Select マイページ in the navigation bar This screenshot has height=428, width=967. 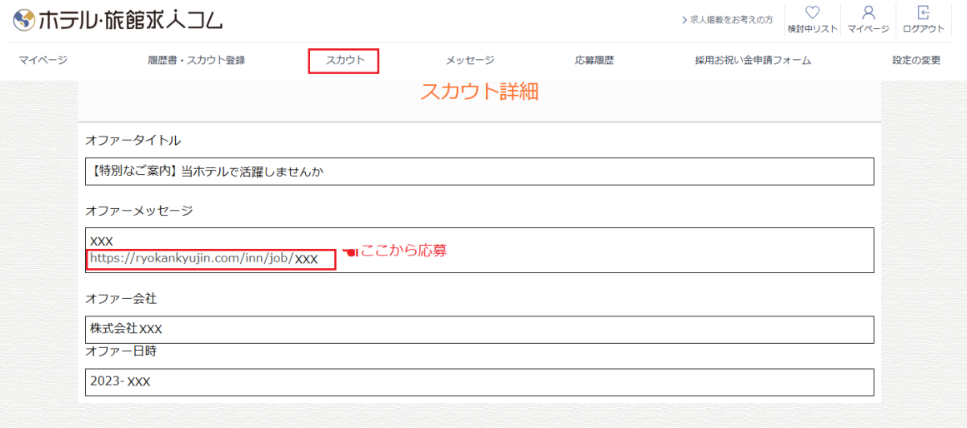click(43, 60)
